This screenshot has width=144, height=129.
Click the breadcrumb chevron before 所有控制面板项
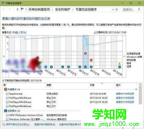pos(26,10)
